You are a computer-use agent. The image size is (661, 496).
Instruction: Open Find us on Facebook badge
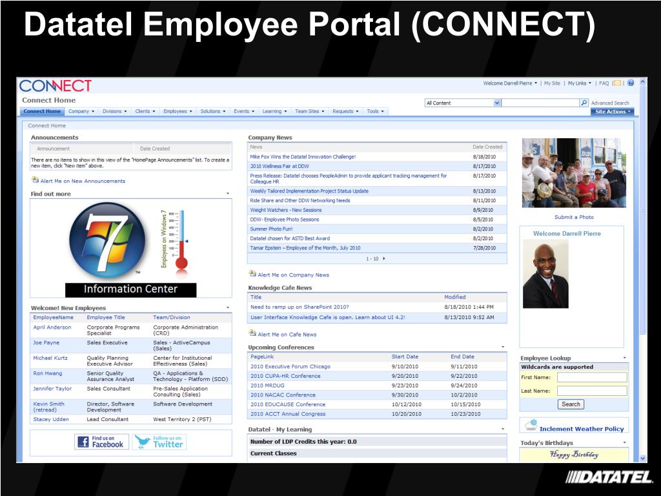click(101, 442)
